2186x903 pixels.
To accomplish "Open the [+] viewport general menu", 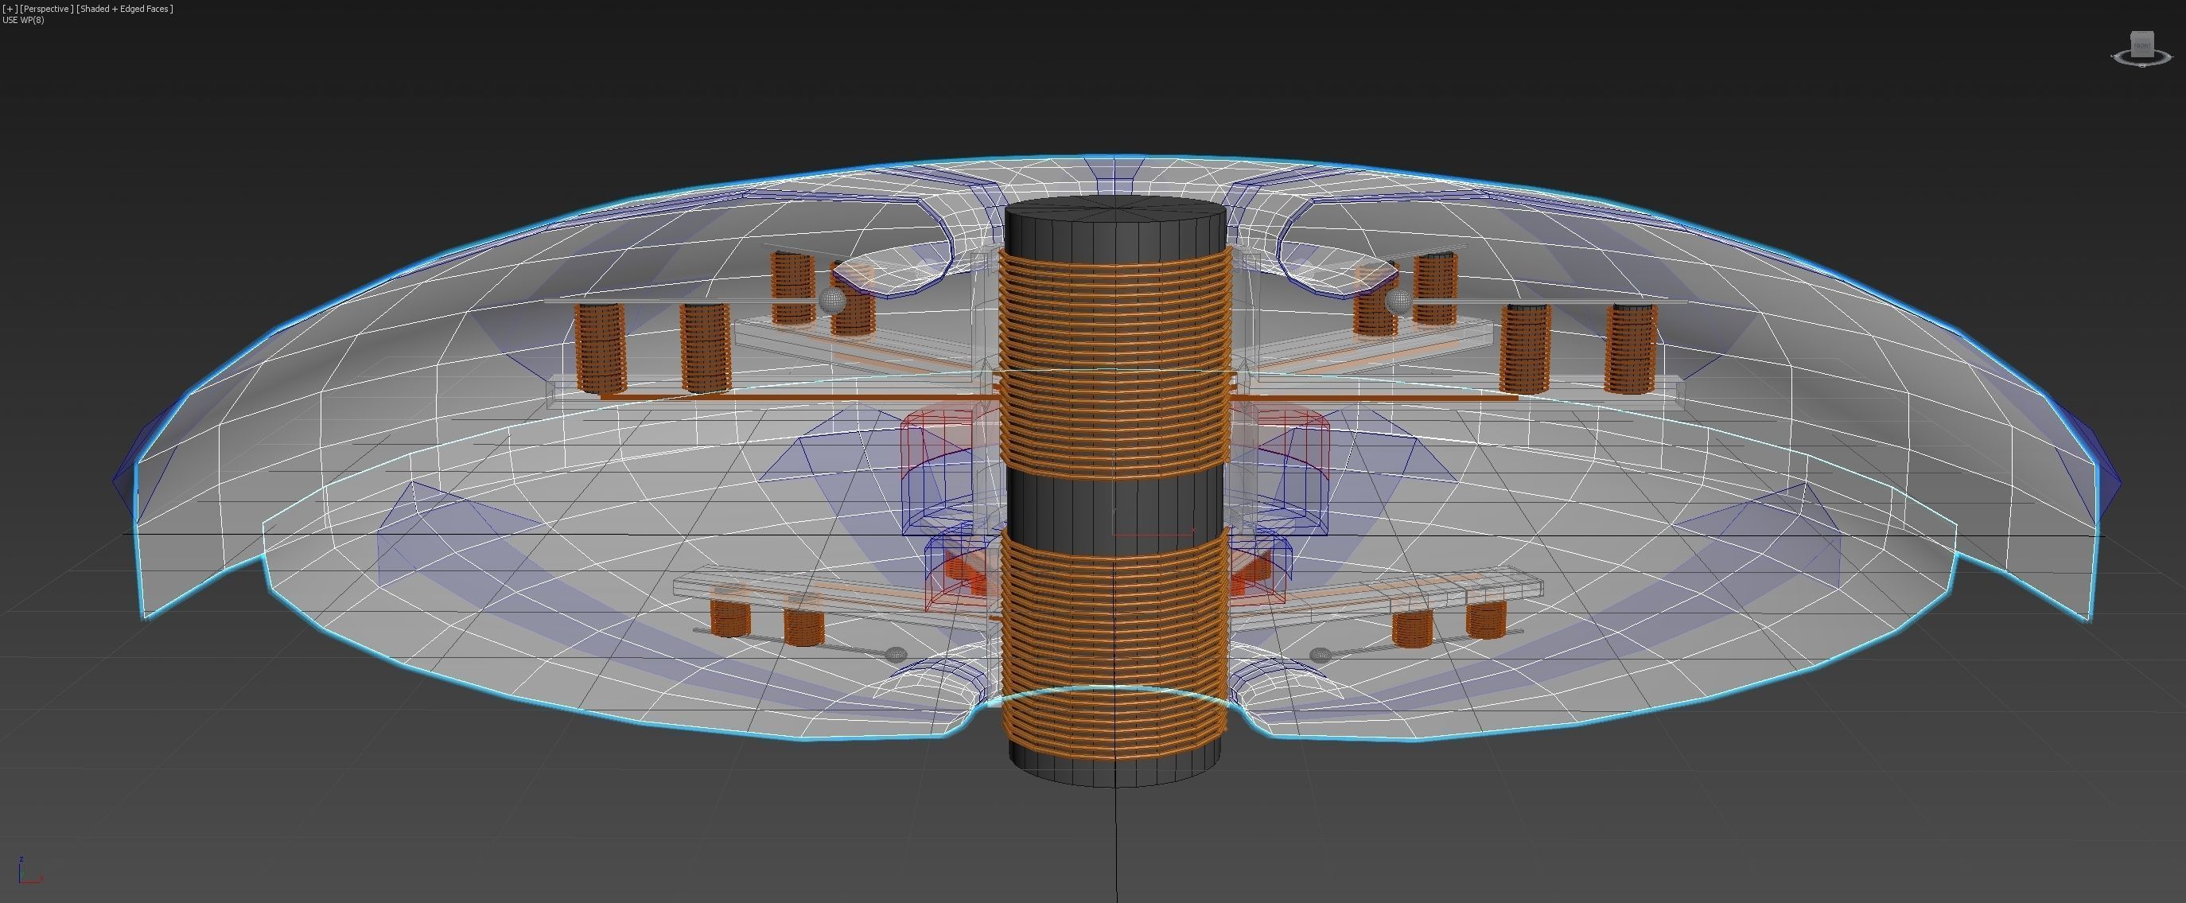I will (10, 9).
